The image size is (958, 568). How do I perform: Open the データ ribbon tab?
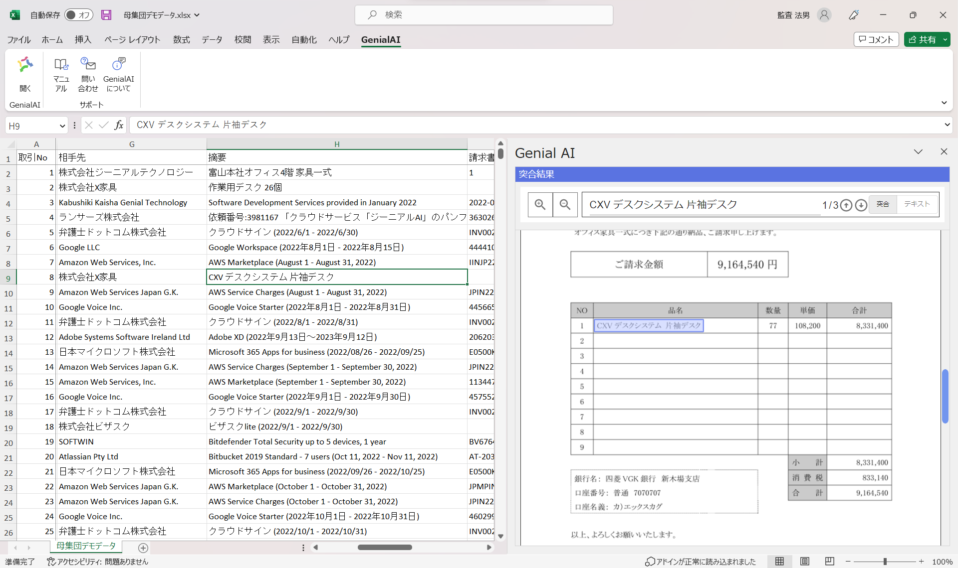pyautogui.click(x=212, y=39)
